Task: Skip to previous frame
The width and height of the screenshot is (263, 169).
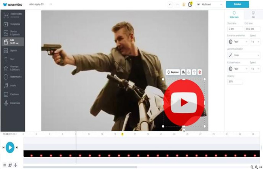Action: (3, 148)
